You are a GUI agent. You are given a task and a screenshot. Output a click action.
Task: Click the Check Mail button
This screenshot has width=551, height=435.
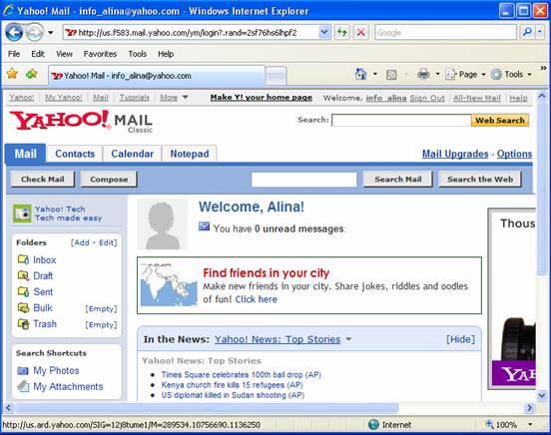pyautogui.click(x=43, y=180)
